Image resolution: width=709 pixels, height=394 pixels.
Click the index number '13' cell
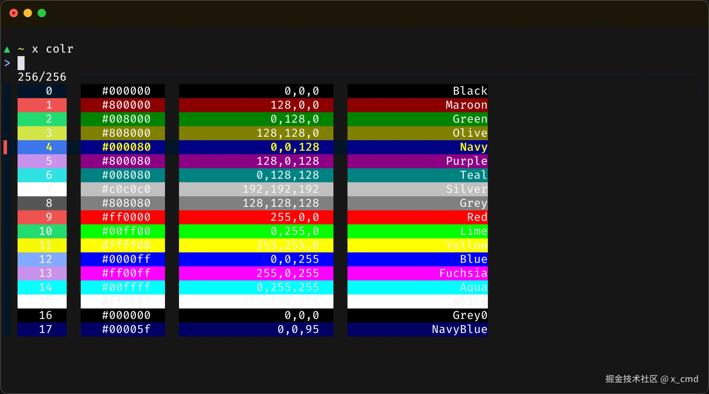click(x=42, y=273)
